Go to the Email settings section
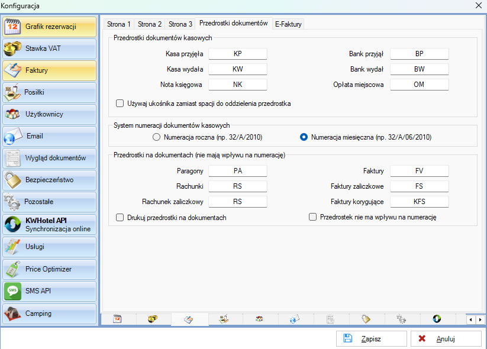 coord(49,136)
